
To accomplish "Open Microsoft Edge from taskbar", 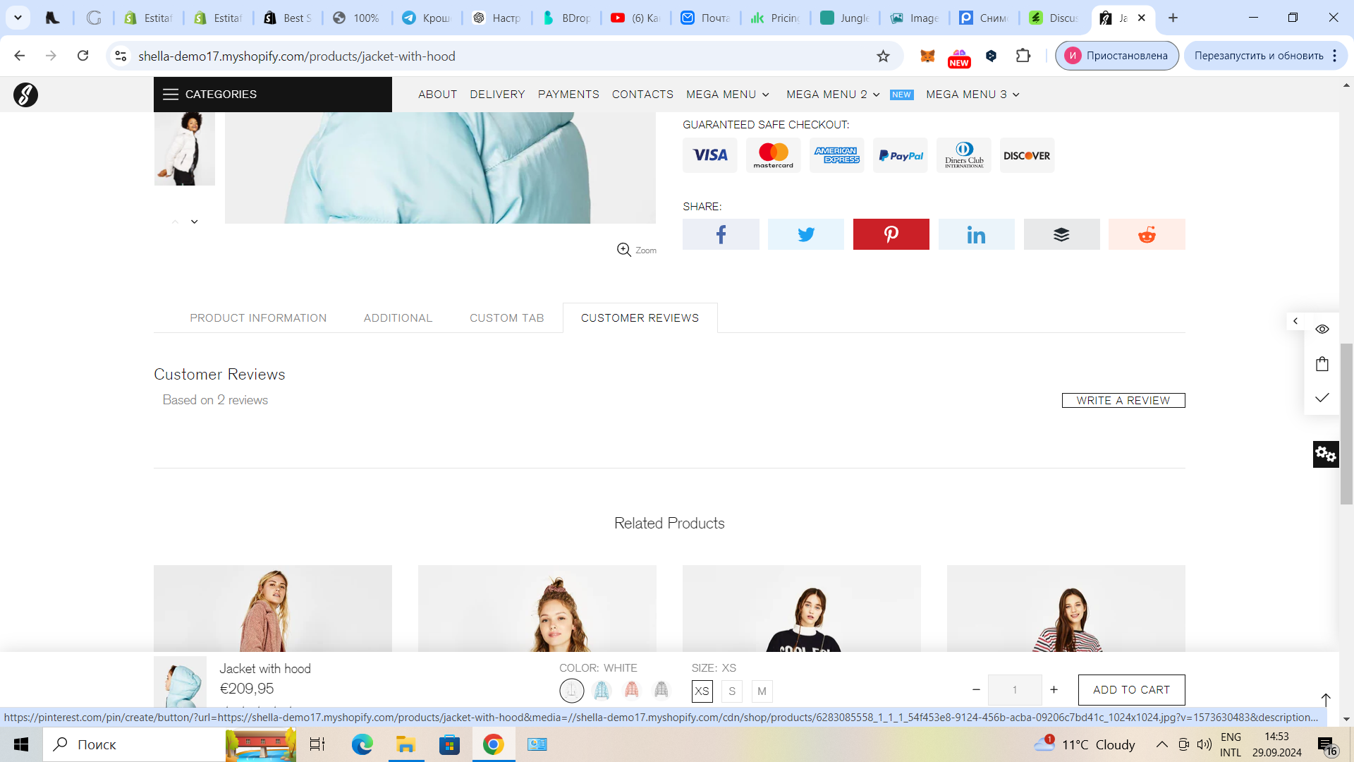I will (x=362, y=744).
